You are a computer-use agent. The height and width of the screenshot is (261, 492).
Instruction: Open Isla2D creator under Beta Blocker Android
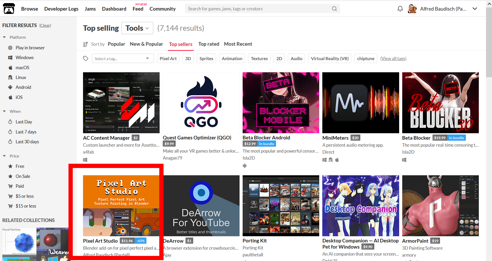[249, 158]
